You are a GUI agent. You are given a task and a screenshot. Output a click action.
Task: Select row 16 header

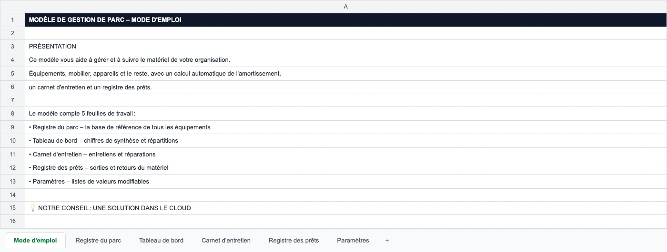(x=12, y=221)
